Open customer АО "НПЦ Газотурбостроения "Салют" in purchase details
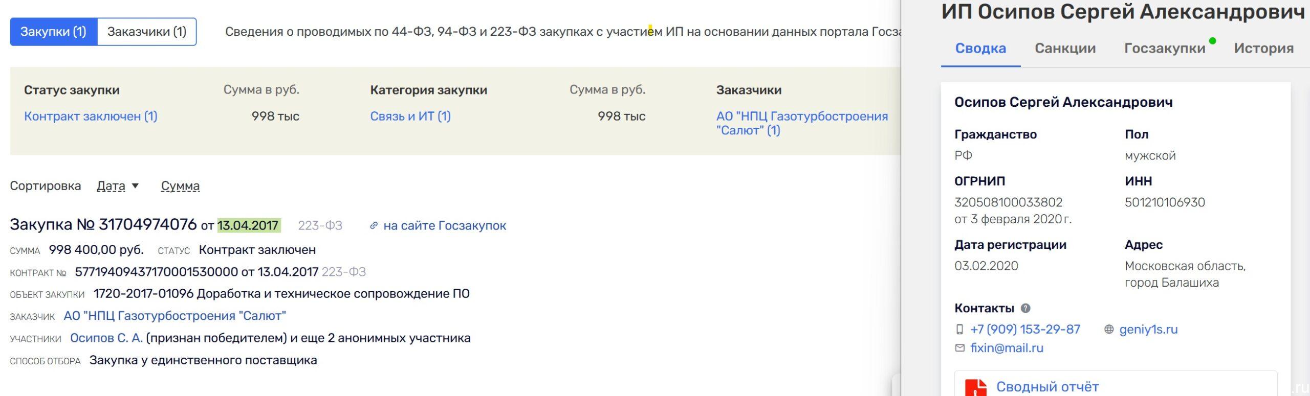Viewport: 1310px width, 396px height. (174, 316)
